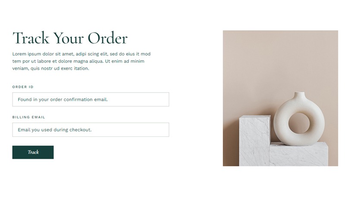
Task: Click the "veniam, quis nostr" last text line
Action: click(x=50, y=68)
